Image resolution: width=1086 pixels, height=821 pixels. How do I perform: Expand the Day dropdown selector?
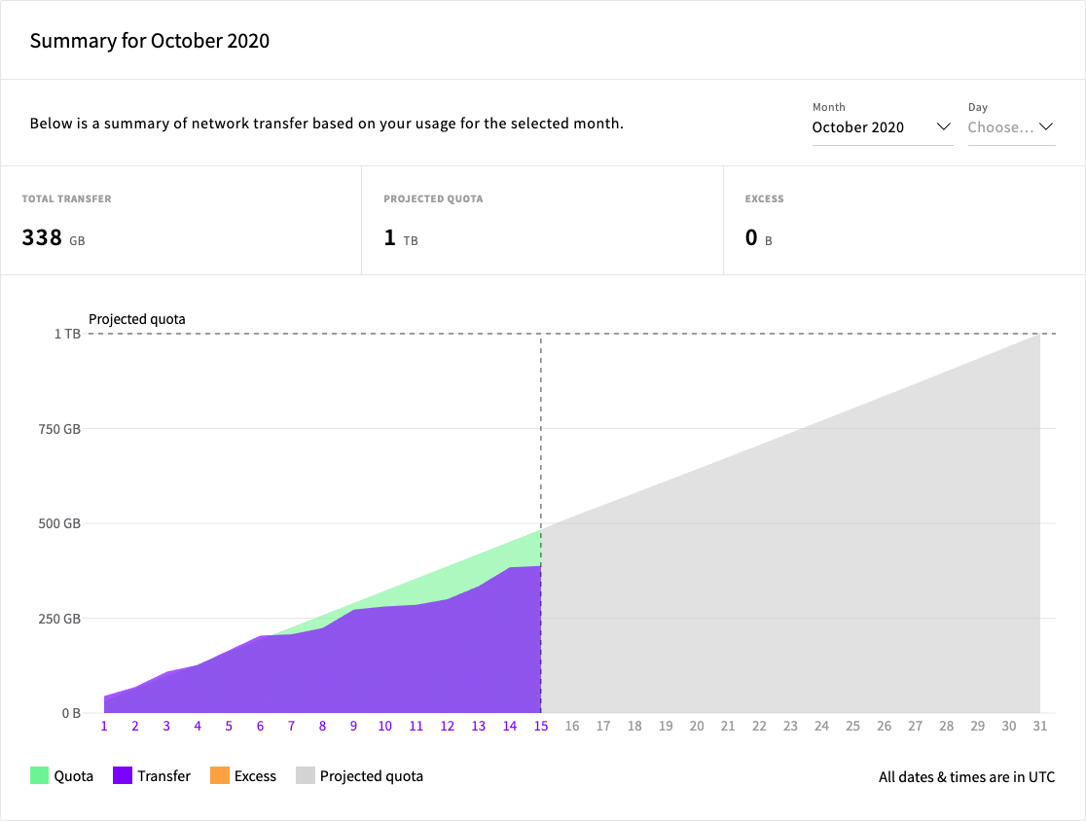tap(1010, 127)
